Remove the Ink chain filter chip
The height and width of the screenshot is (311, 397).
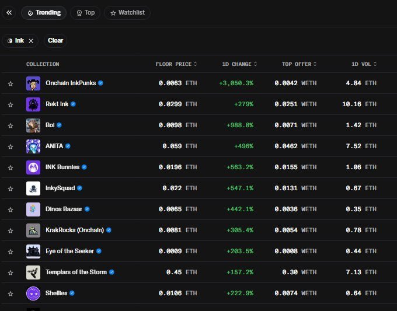point(31,41)
